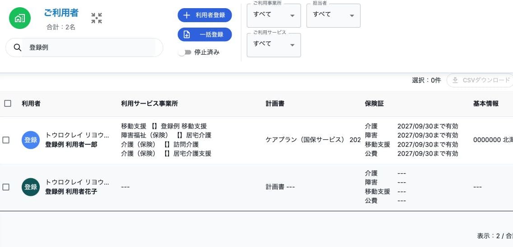Click 介護（保険）【】訪問介護 service line
The image size is (513, 247).
coord(160,144)
